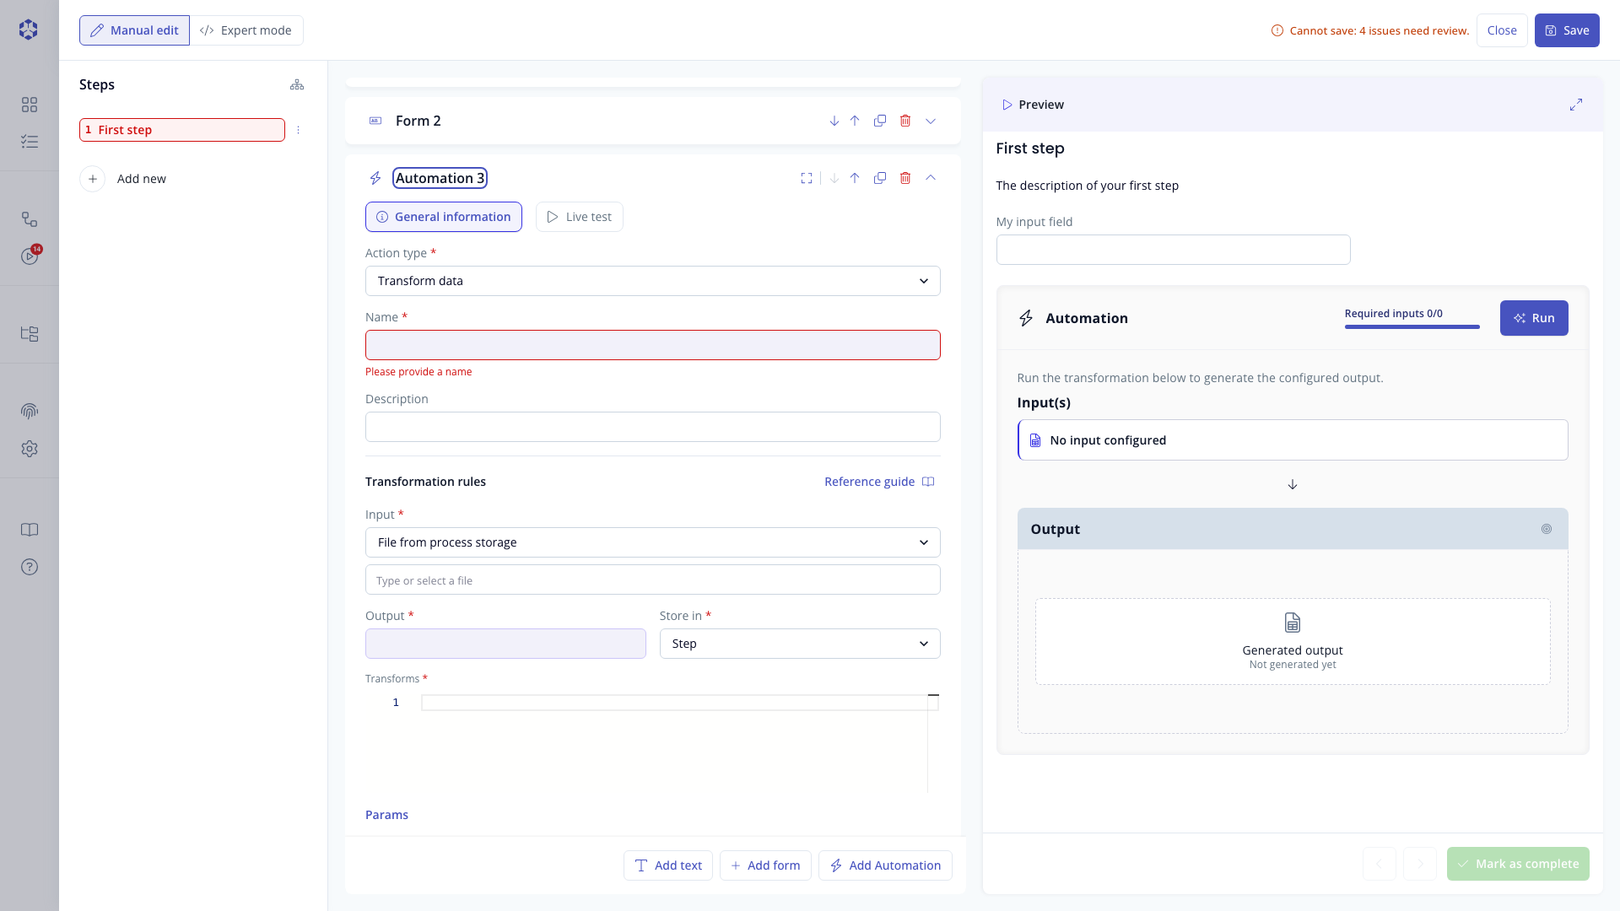Click previous step arrow in preview

point(1380,864)
